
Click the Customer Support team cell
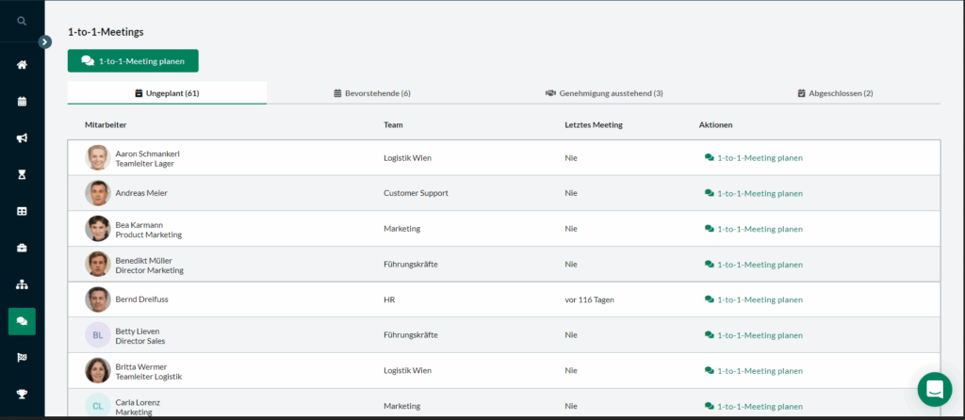[x=416, y=193]
